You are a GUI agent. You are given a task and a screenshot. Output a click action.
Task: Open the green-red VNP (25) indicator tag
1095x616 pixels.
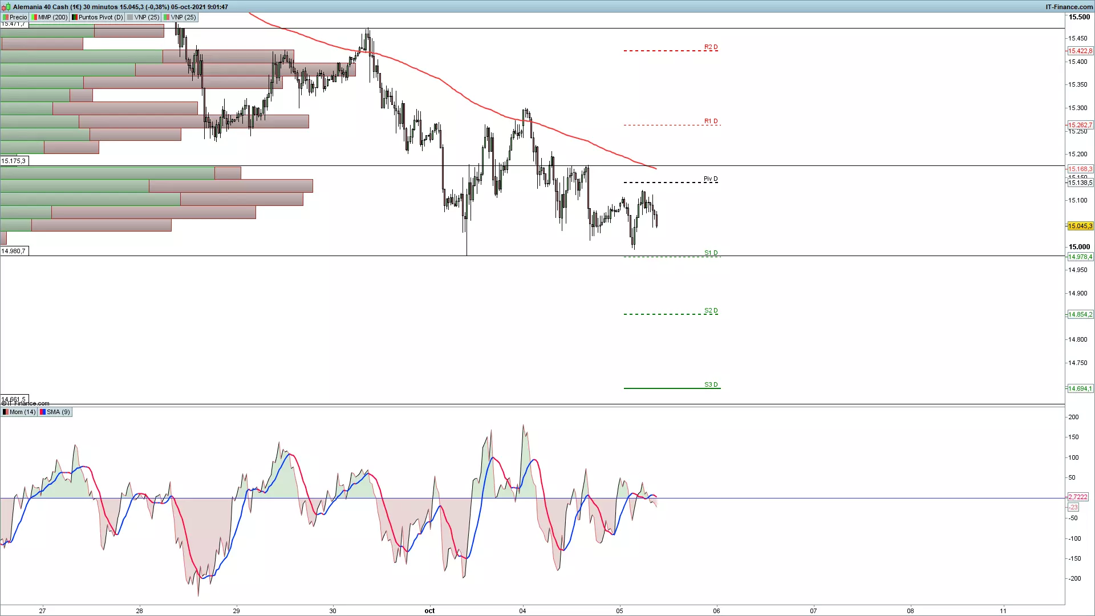(180, 17)
